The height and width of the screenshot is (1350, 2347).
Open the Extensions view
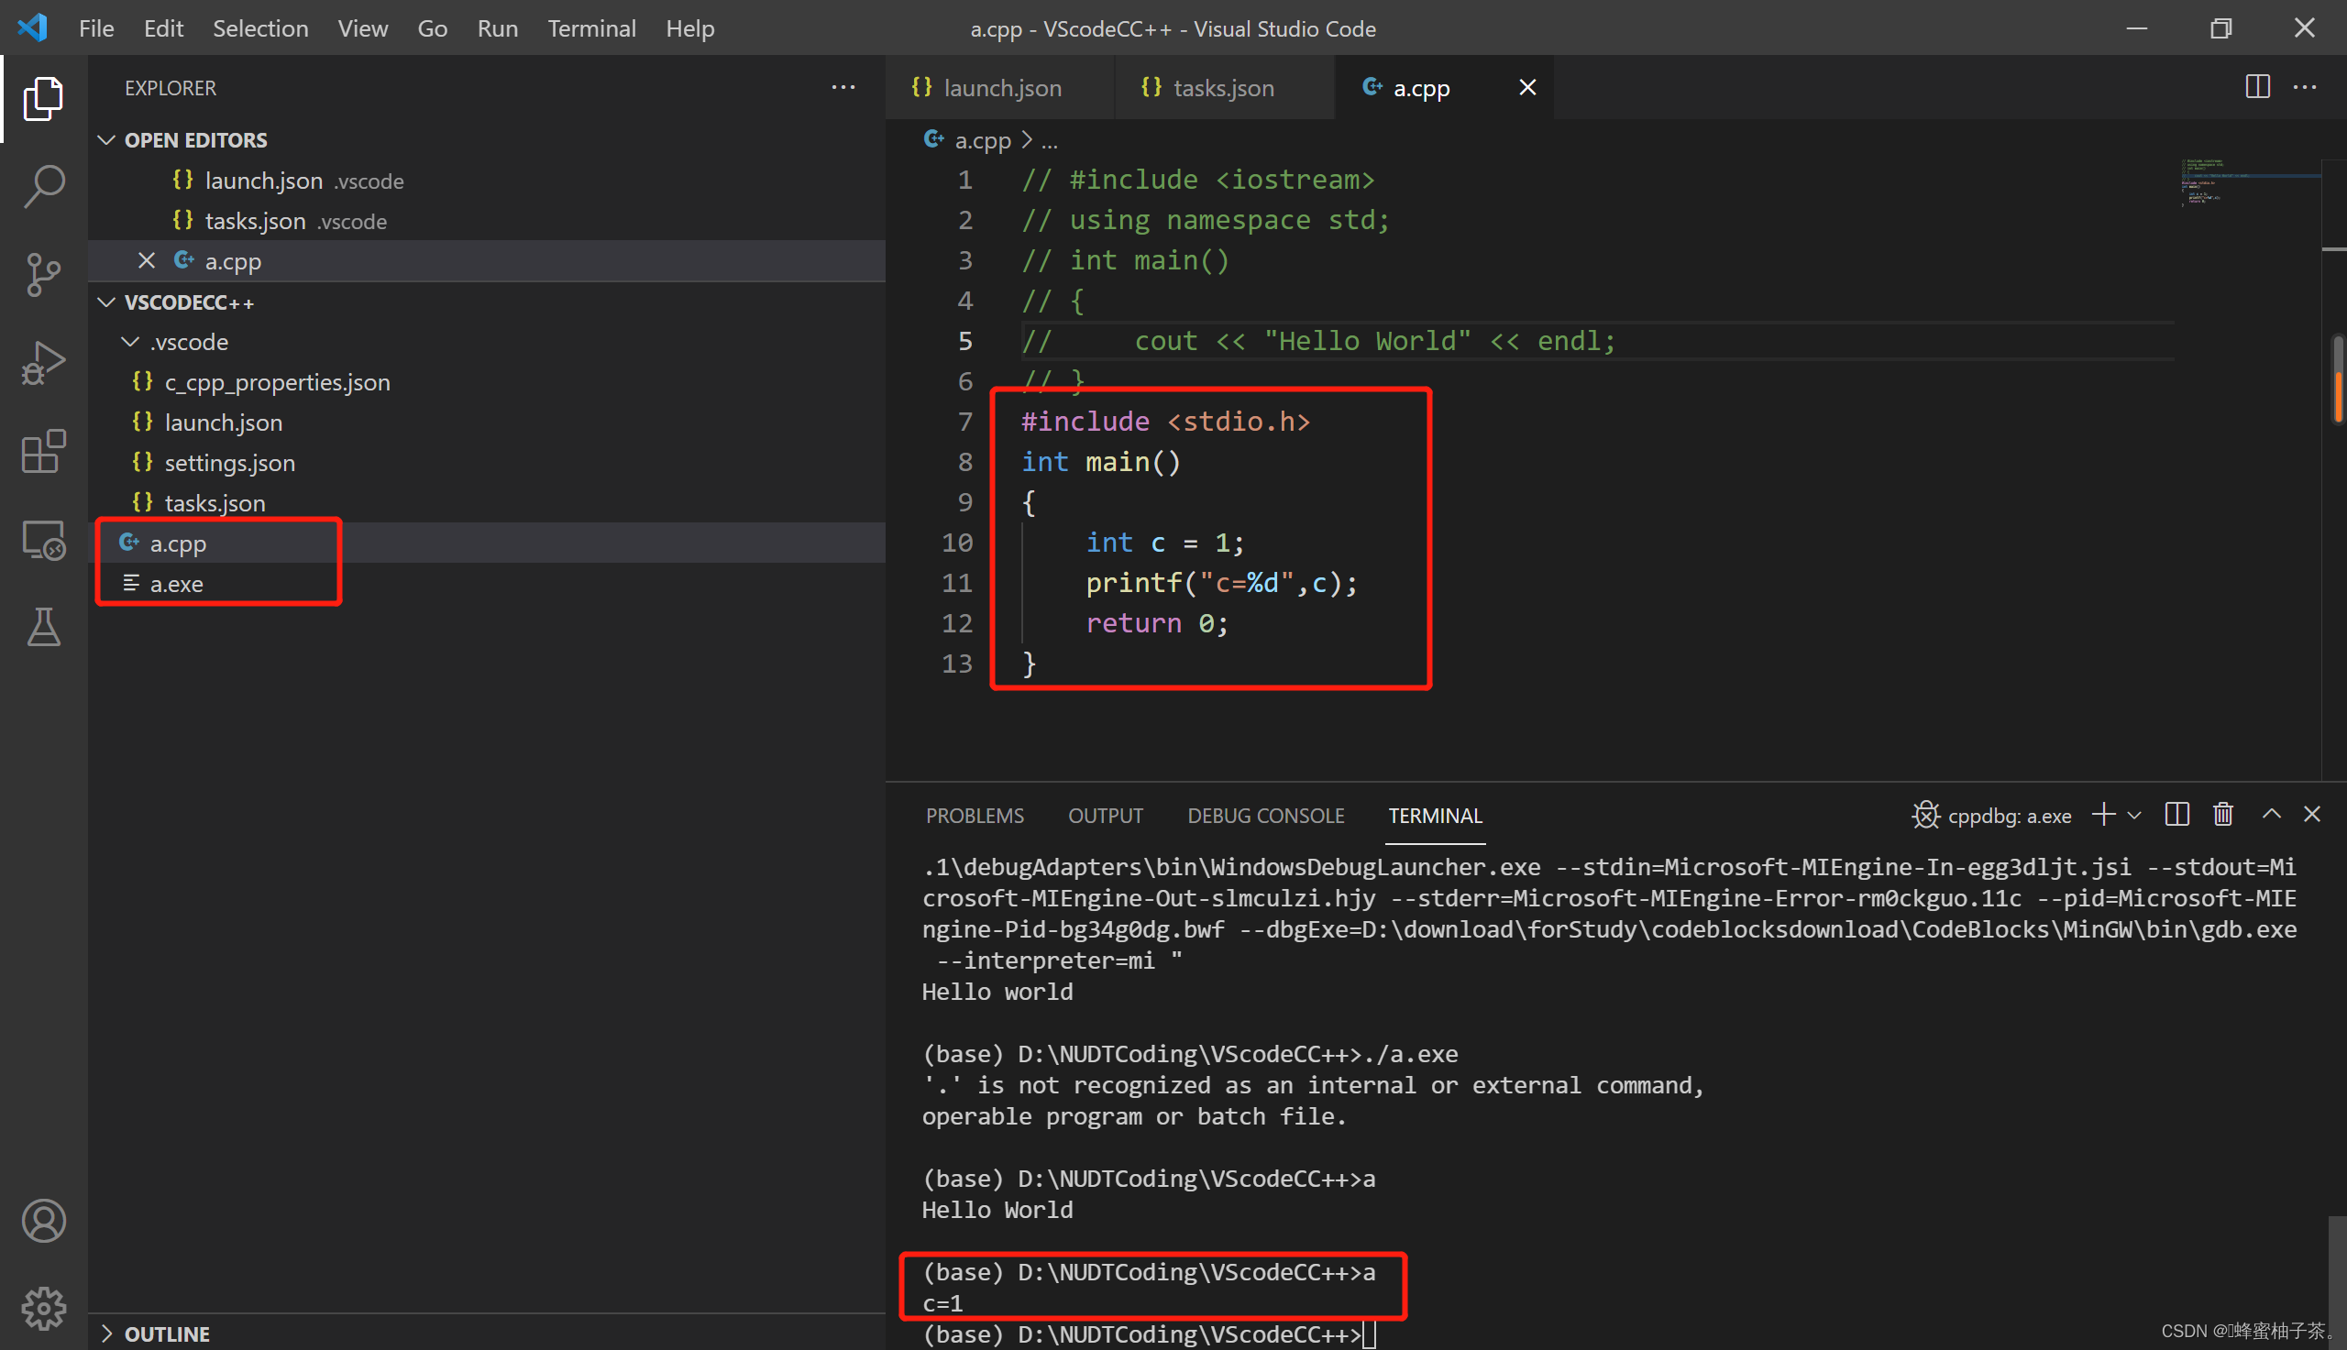point(44,452)
